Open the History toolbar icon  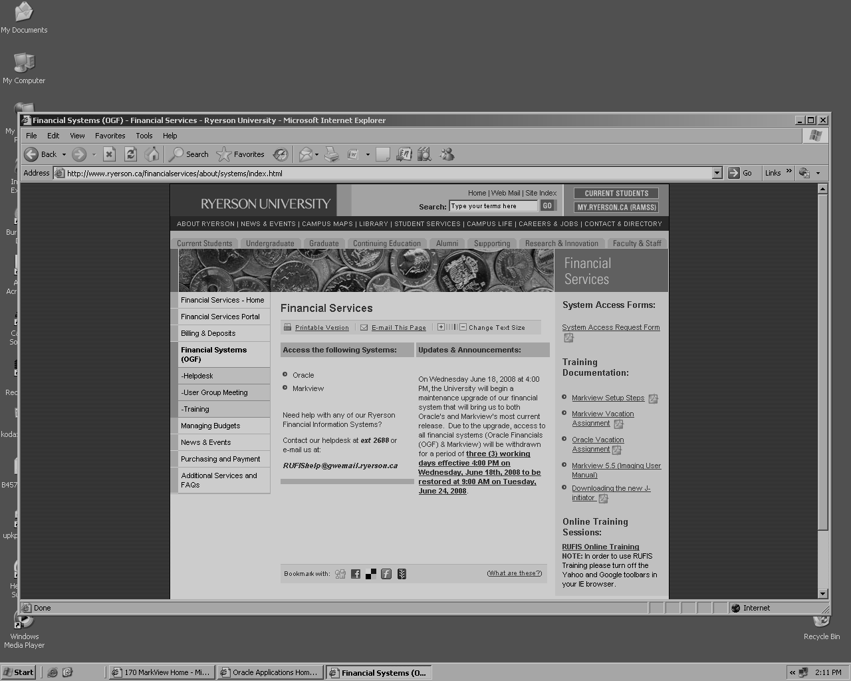(281, 154)
